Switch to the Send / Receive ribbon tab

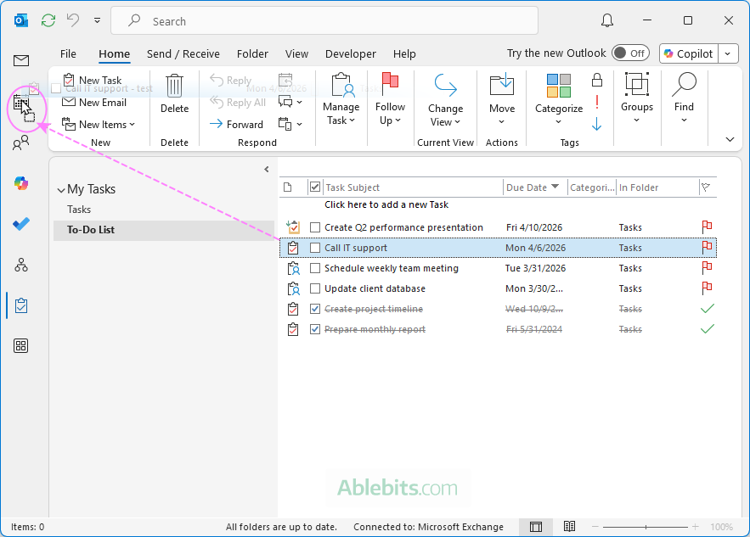(x=183, y=53)
